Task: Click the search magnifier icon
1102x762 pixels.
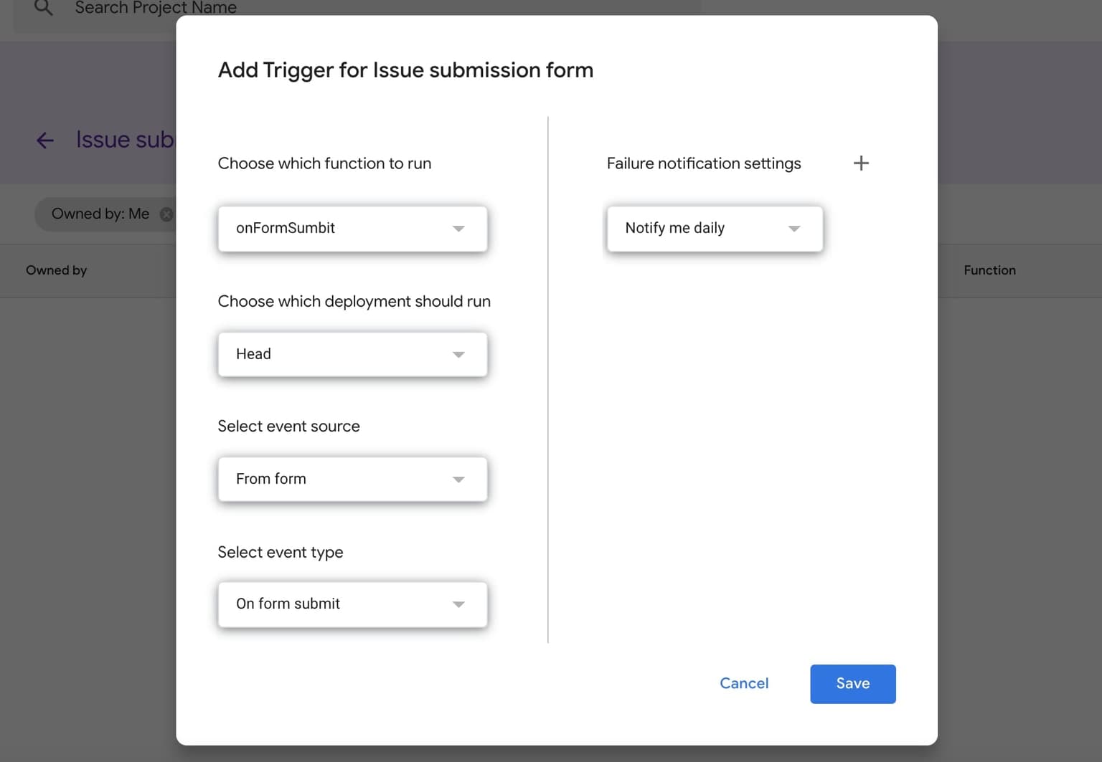Action: click(x=44, y=8)
